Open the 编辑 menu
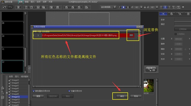191x106 pixels. [x=27, y=2]
